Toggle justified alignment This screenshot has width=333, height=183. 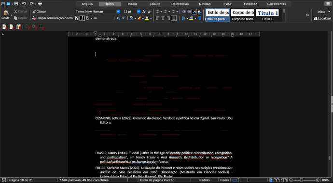click(174, 18)
